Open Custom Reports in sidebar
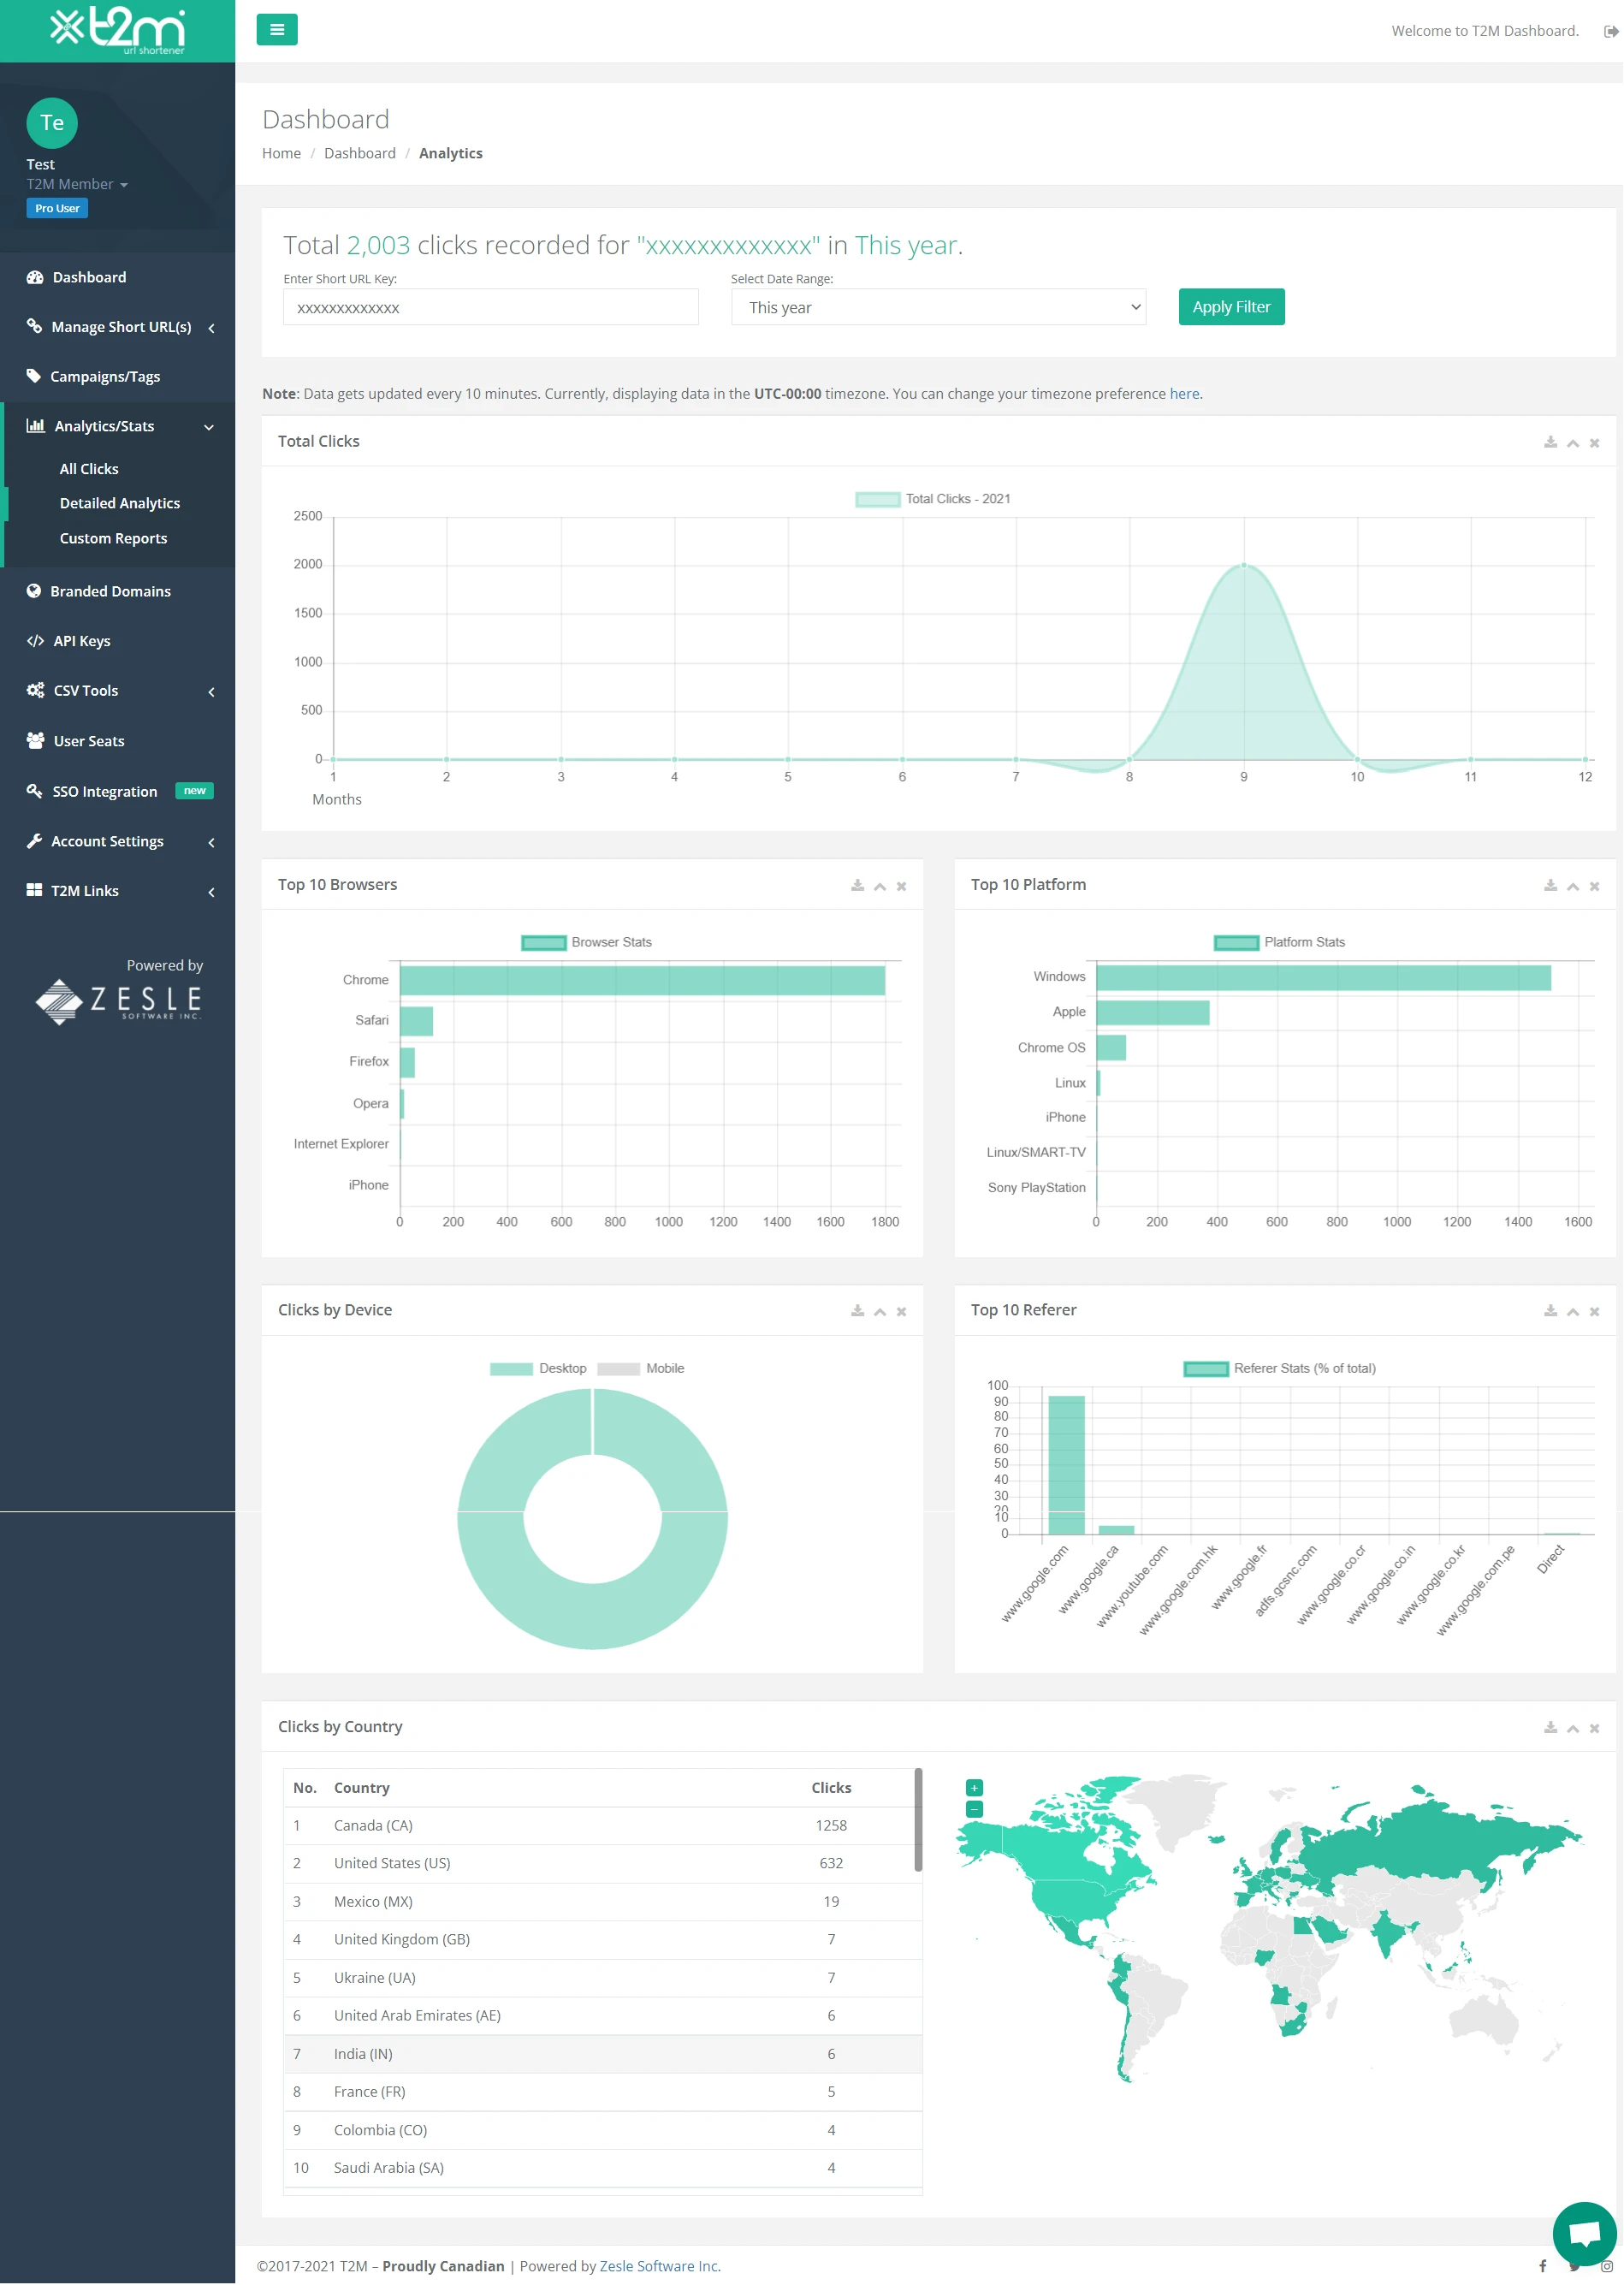 coord(113,538)
